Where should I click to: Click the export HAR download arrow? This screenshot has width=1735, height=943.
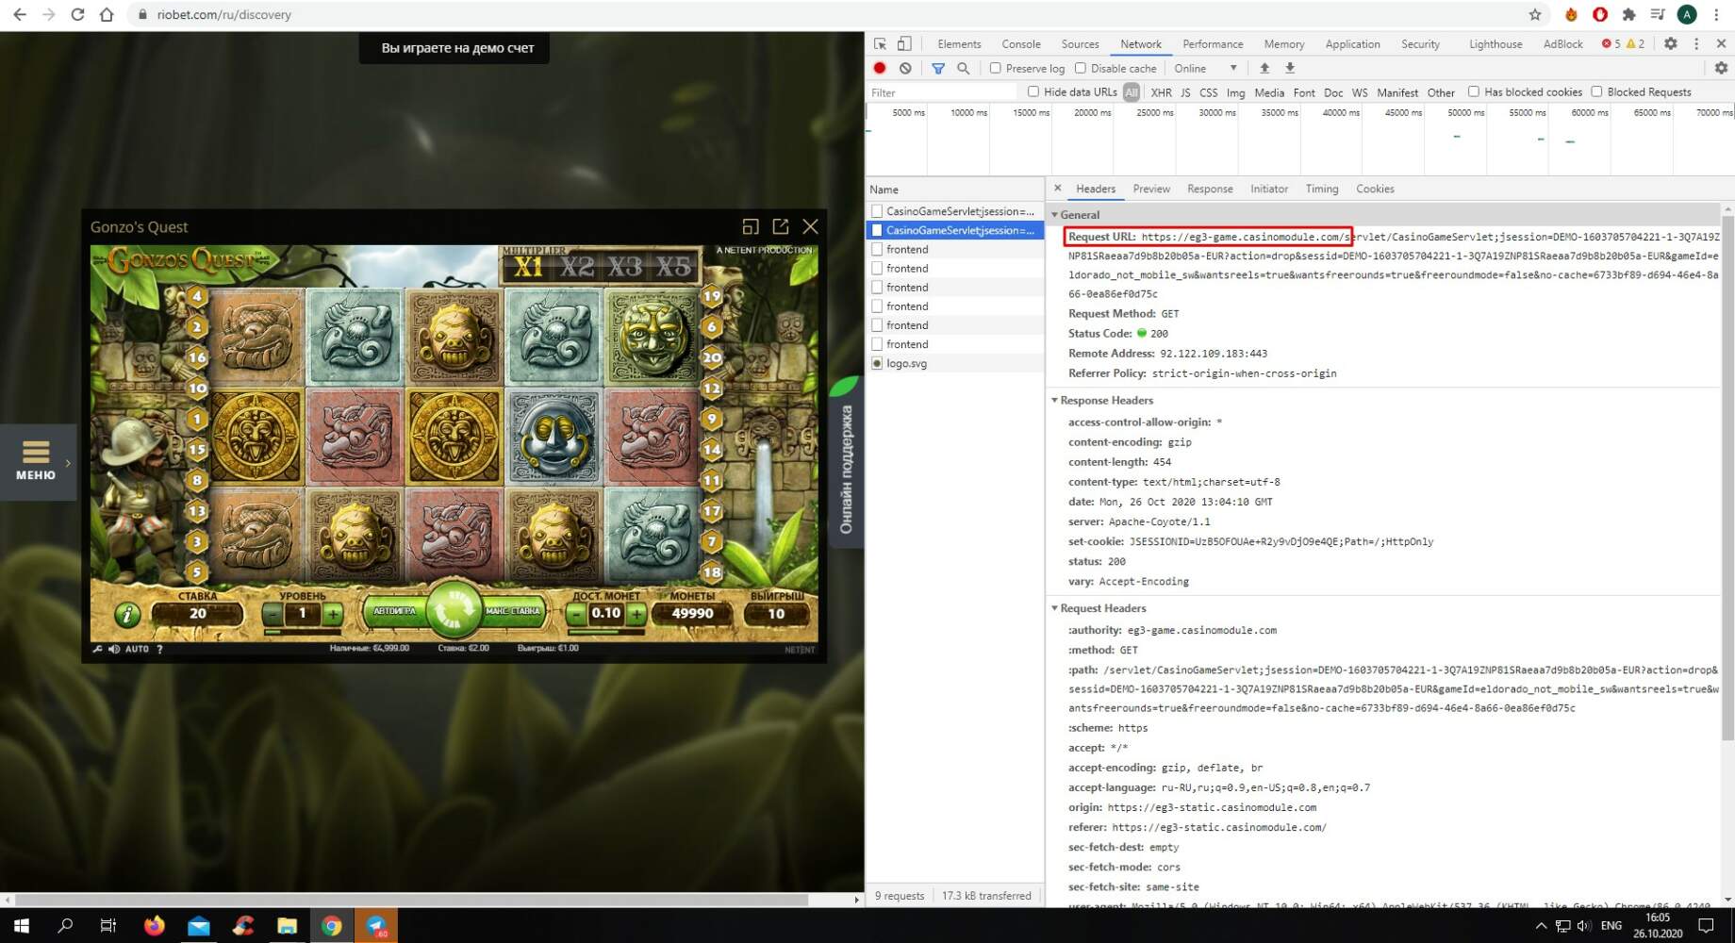[x=1290, y=68]
